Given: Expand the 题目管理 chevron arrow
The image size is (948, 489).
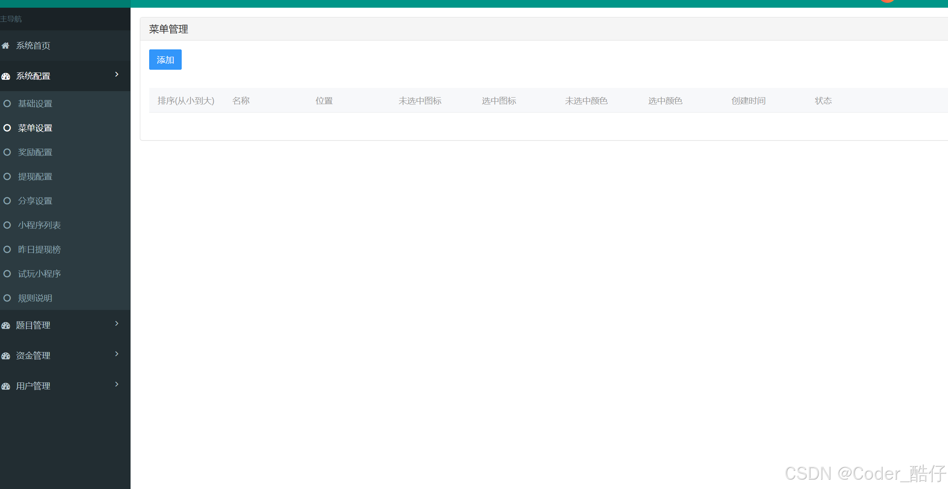Looking at the screenshot, I should click(x=117, y=324).
